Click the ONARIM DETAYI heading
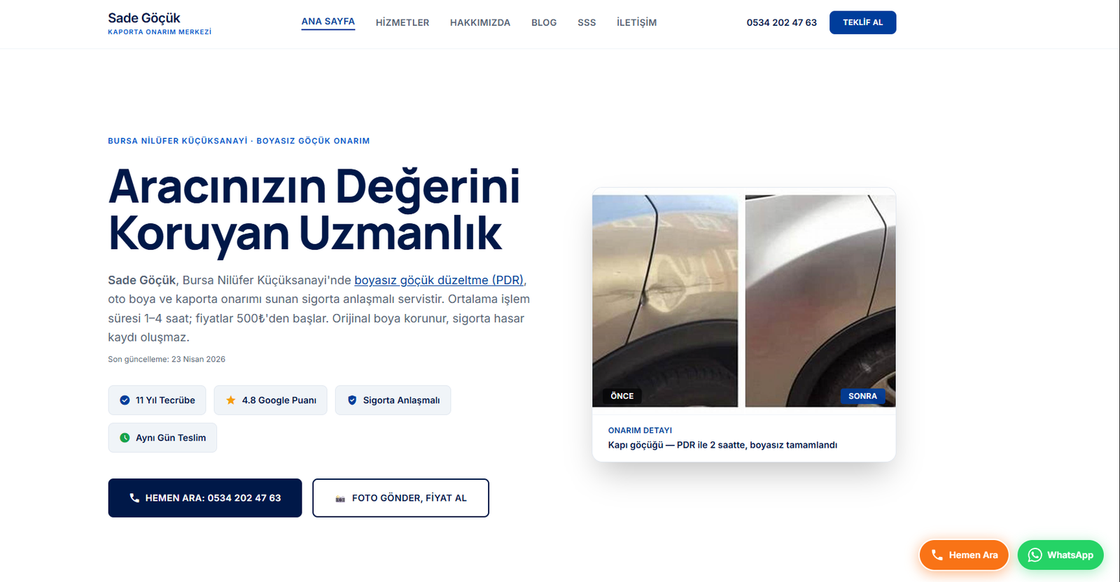The height and width of the screenshot is (582, 1120). tap(640, 430)
